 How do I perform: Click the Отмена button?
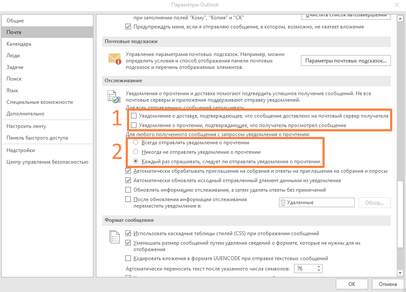tap(387, 284)
